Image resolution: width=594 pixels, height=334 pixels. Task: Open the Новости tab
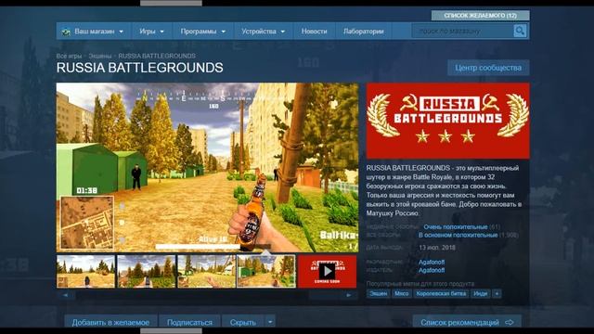[314, 31]
